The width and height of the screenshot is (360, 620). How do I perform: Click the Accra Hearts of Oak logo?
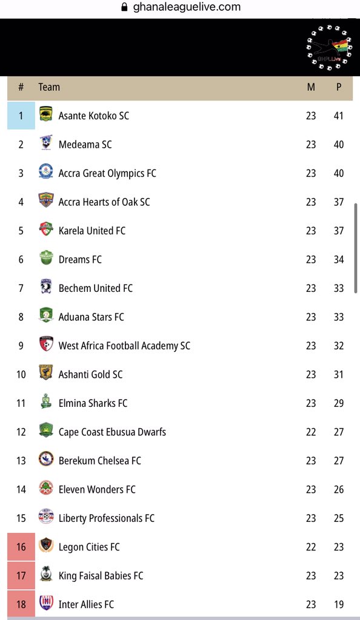click(46, 200)
